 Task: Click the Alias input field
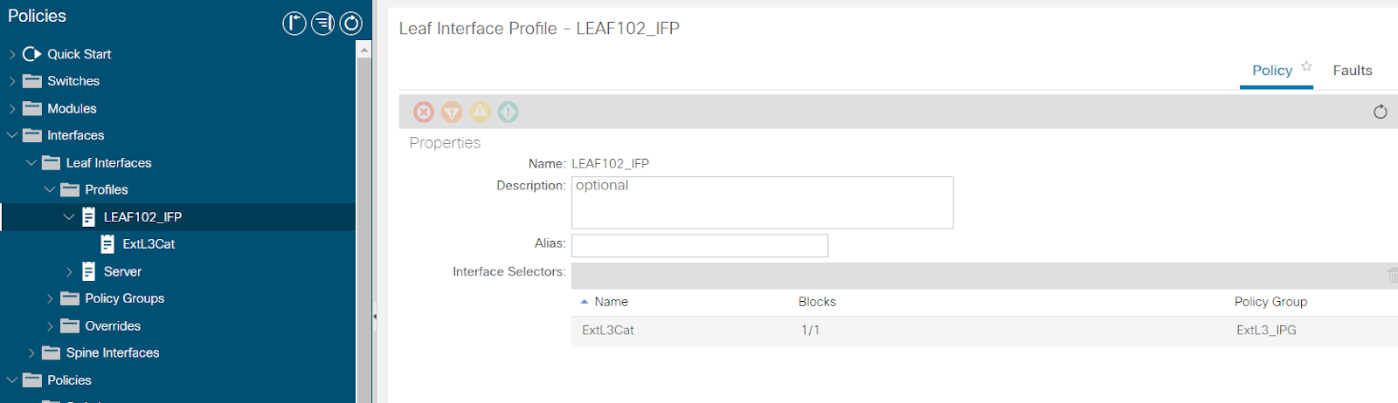point(699,245)
